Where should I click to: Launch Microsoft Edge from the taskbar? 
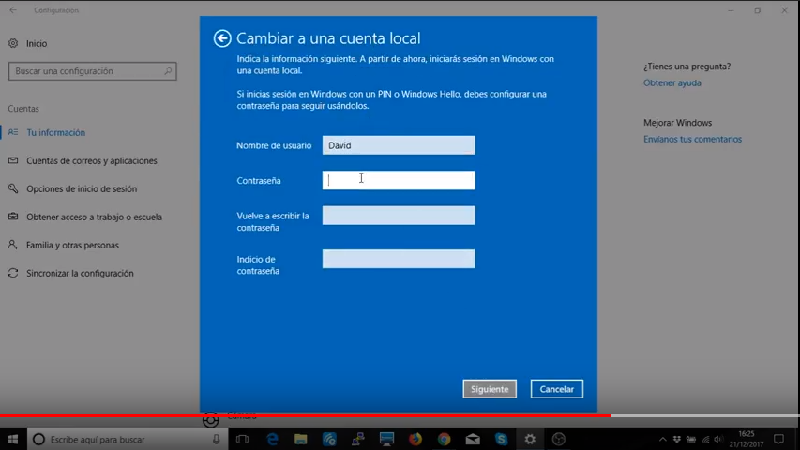point(272,439)
